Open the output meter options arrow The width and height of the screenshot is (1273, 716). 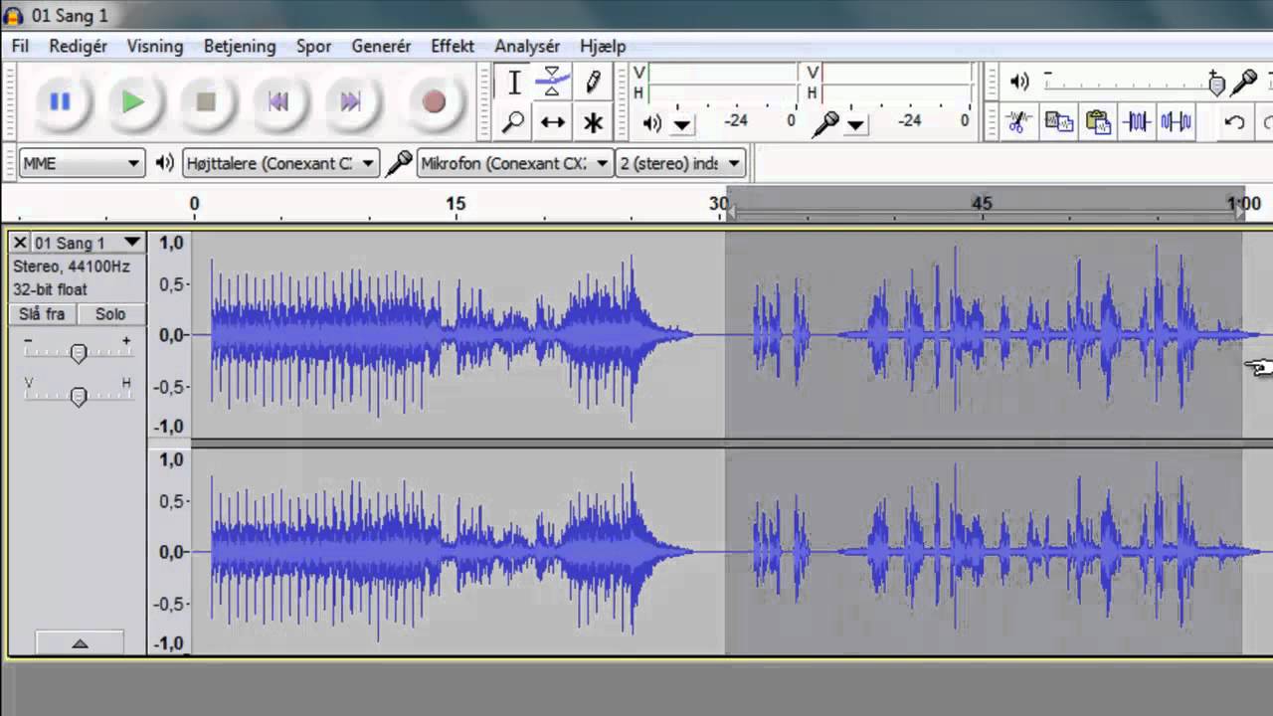point(682,124)
